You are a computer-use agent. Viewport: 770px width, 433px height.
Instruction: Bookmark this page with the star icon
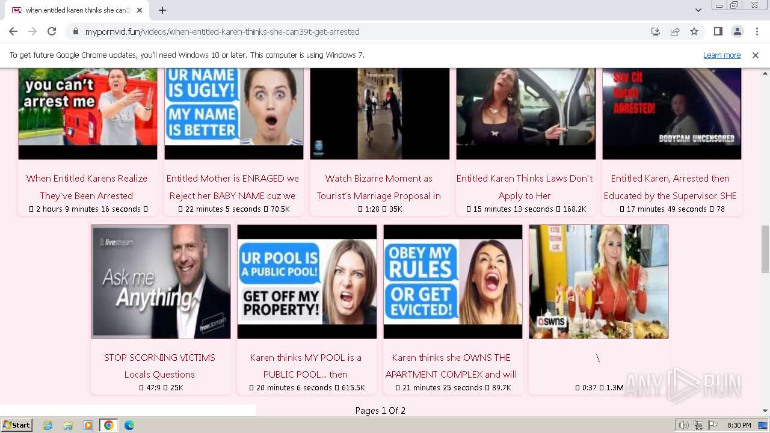[x=694, y=31]
